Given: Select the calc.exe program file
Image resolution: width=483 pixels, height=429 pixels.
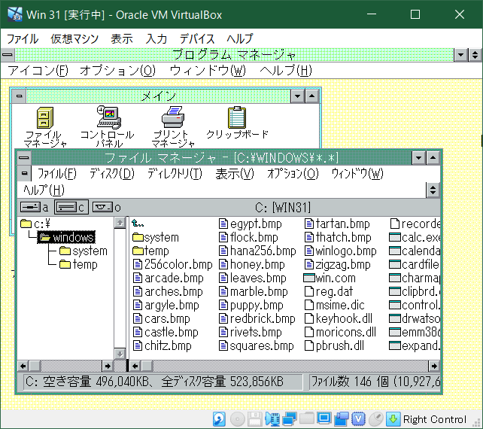Looking at the screenshot, I should (x=415, y=237).
